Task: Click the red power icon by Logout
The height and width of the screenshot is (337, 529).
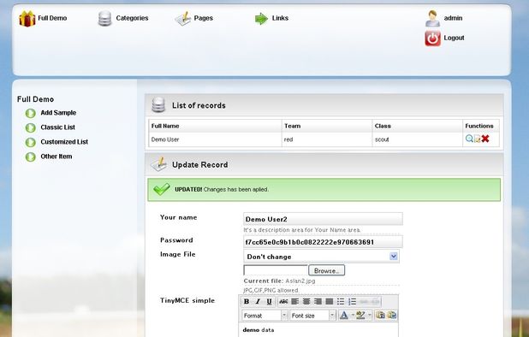Action: (x=432, y=38)
